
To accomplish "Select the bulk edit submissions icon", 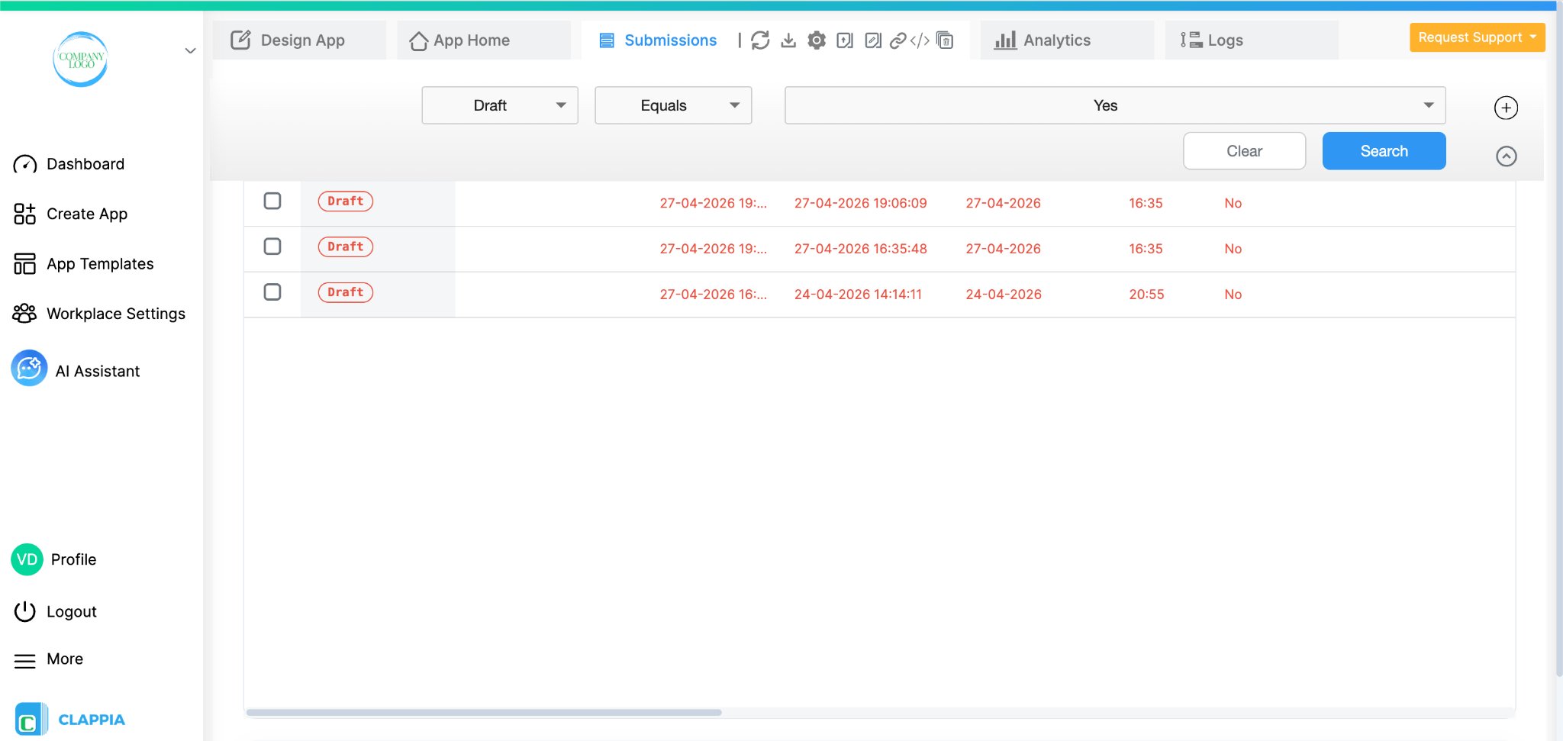I will [x=872, y=40].
